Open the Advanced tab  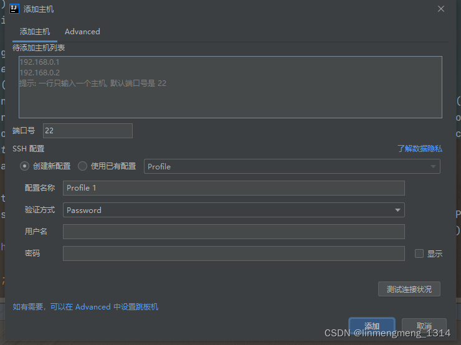point(82,32)
